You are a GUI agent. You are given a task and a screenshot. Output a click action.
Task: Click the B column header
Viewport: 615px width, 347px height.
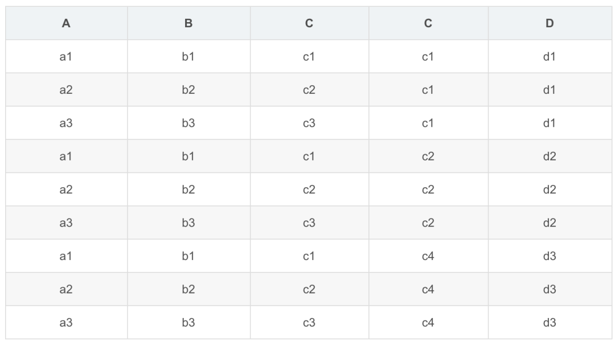coord(188,23)
